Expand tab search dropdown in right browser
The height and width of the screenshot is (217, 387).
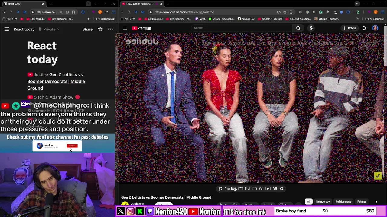pyautogui.click(x=357, y=4)
